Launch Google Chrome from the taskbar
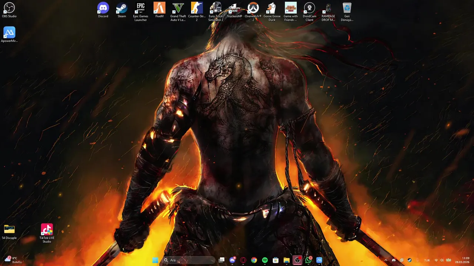The width and height of the screenshot is (474, 266). [254, 260]
